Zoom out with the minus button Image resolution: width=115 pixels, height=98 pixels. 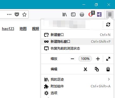coord(72,59)
